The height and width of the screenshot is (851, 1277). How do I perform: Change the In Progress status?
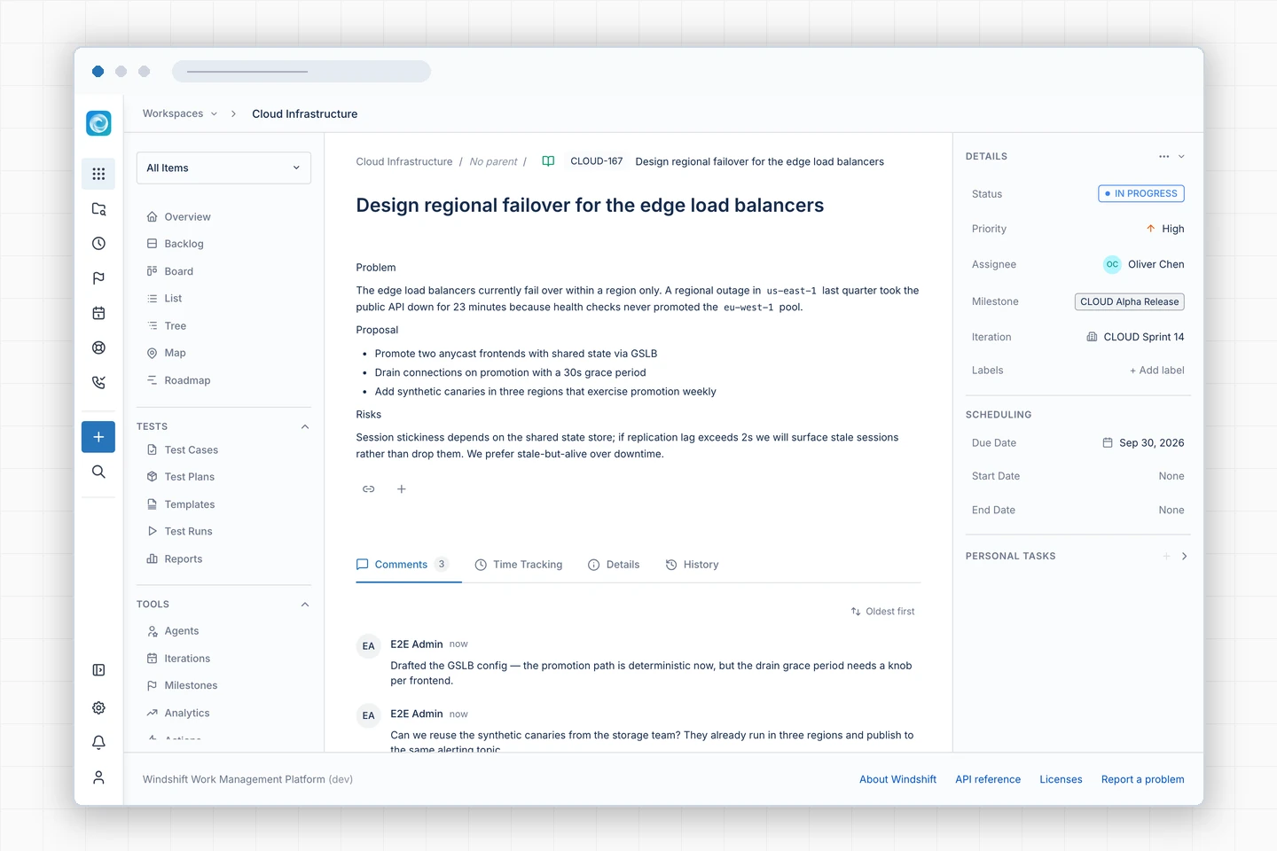[1141, 193]
